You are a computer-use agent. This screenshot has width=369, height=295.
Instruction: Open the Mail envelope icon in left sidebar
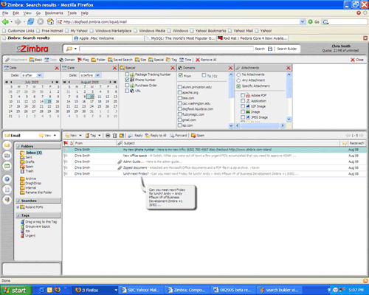click(7, 145)
